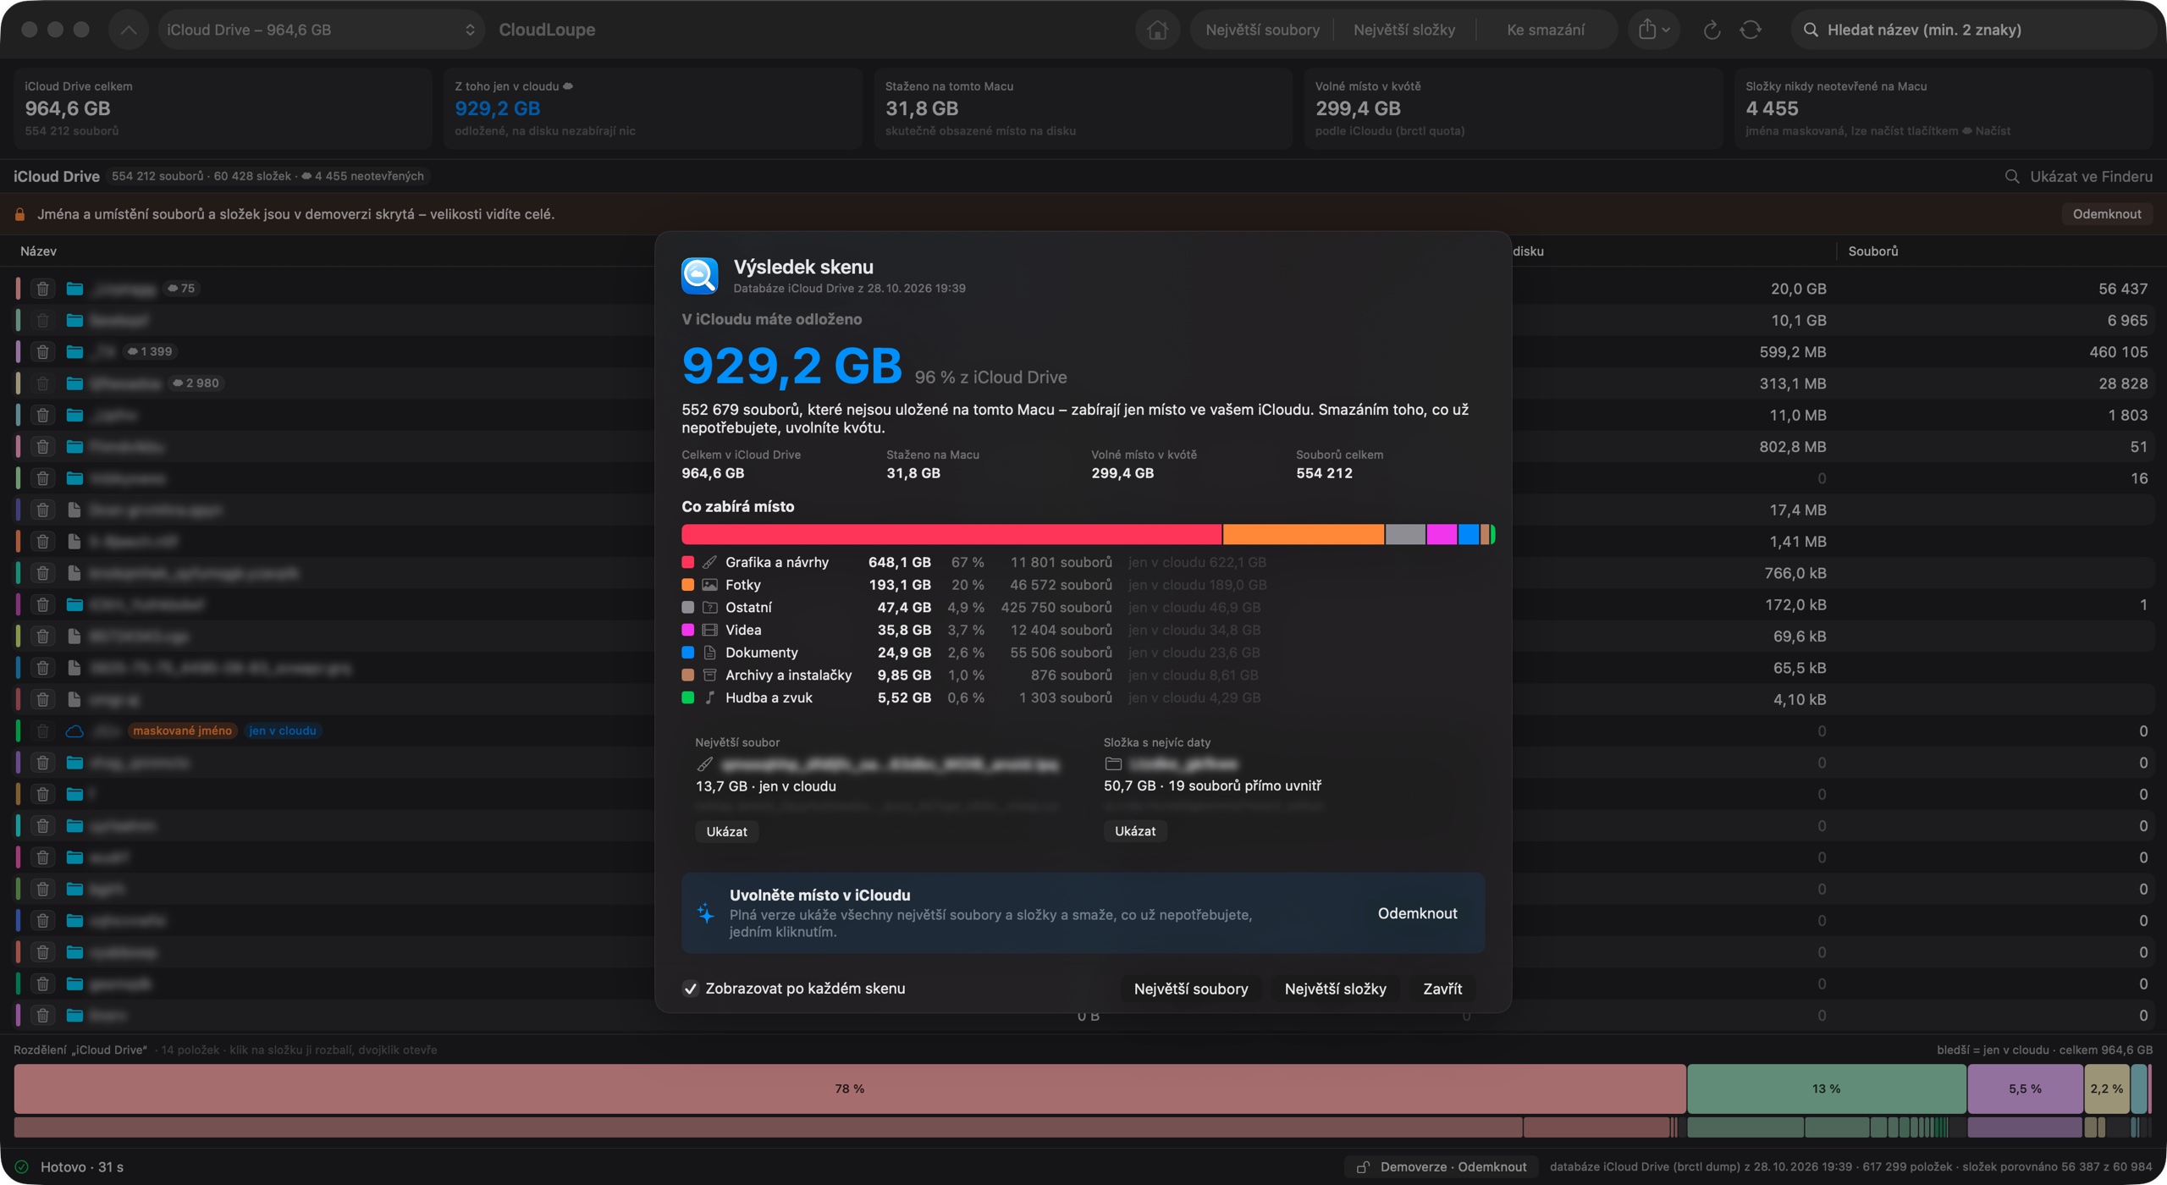Click the Fotky picture icon in the category list
The width and height of the screenshot is (2167, 1185).
point(710,585)
